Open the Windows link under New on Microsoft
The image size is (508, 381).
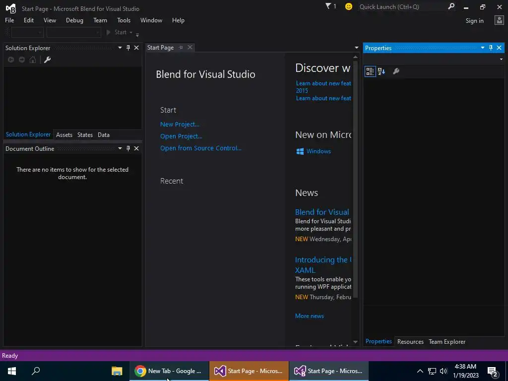pyautogui.click(x=318, y=151)
